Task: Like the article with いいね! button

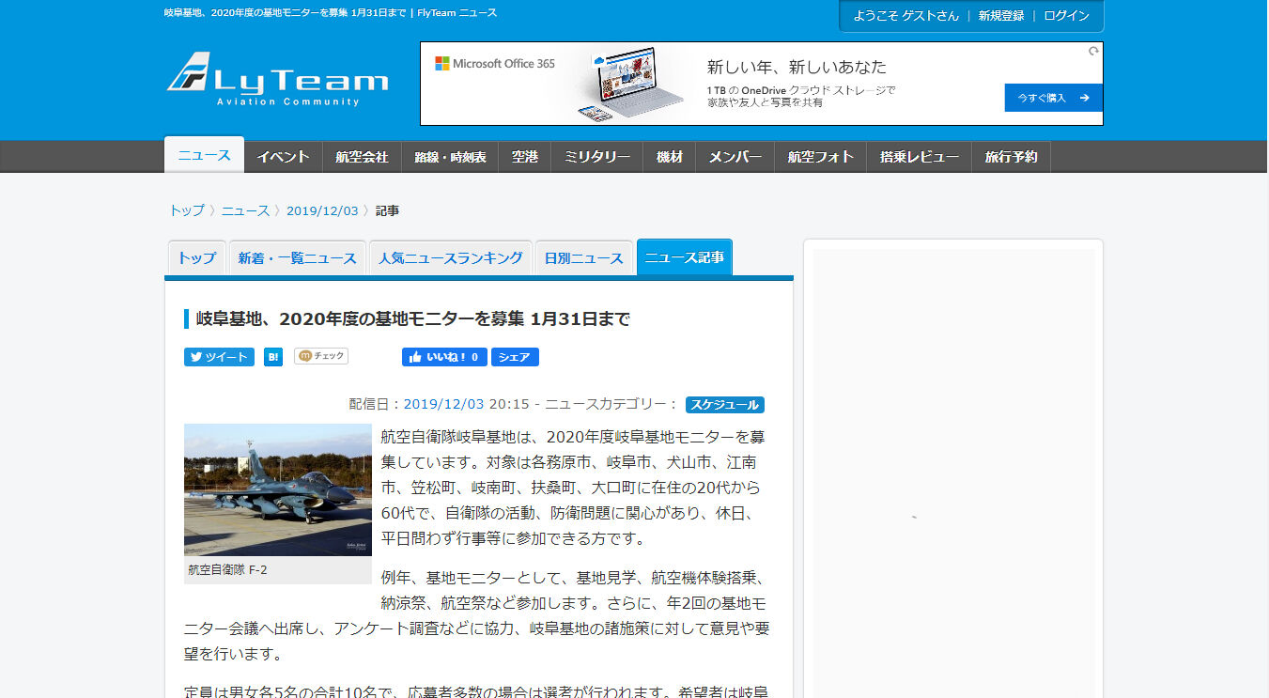Action: coord(444,357)
